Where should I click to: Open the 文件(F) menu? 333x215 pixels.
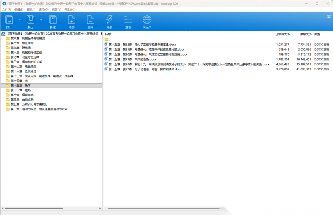(6, 10)
